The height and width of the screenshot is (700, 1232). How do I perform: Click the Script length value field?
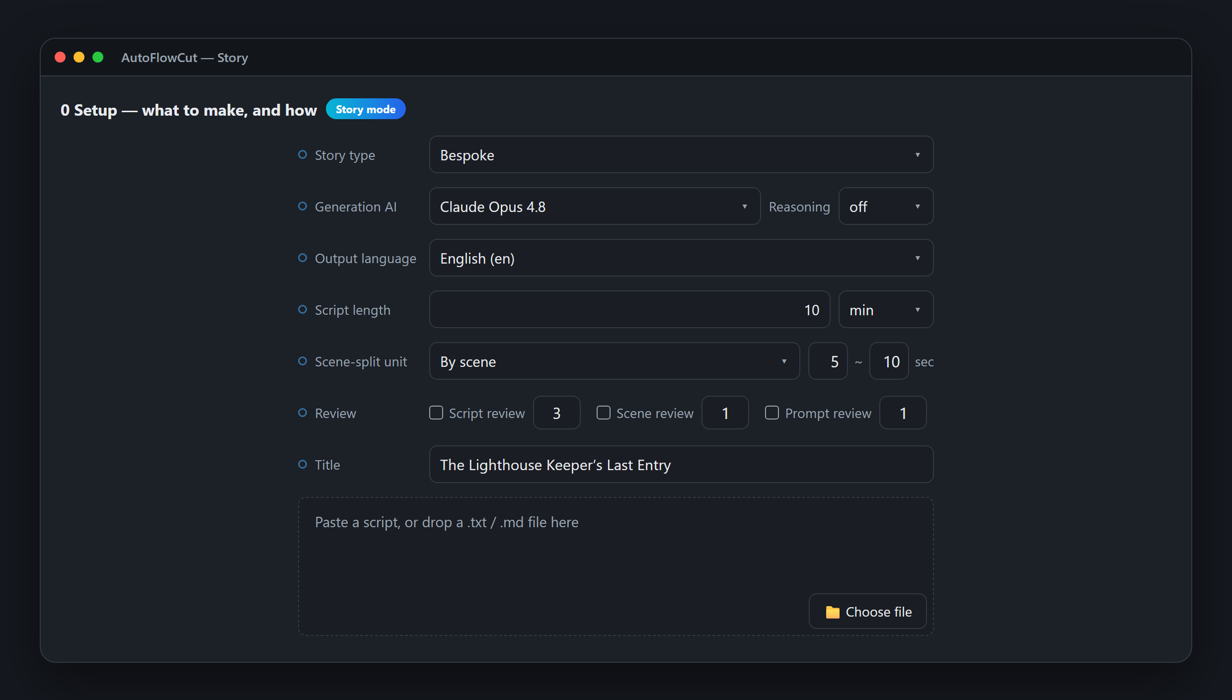pyautogui.click(x=629, y=310)
